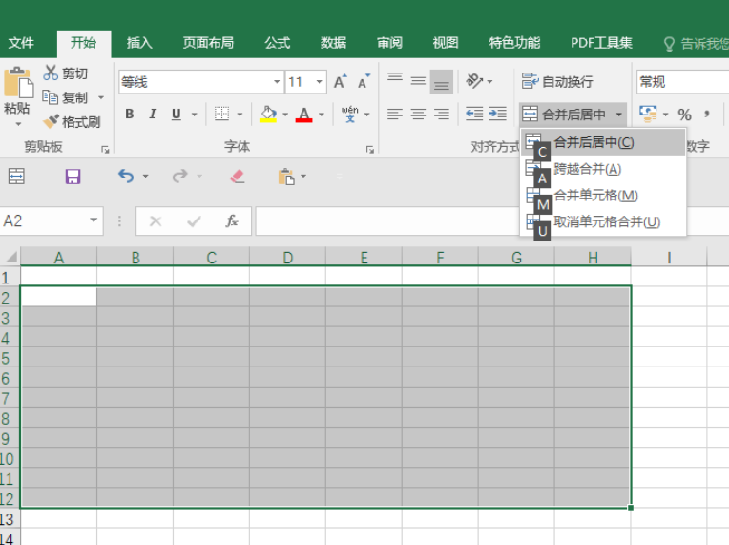Switch to 插入 tab

coord(139,43)
